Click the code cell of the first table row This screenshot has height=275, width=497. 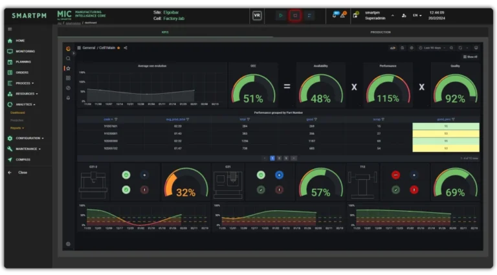[x=111, y=126]
